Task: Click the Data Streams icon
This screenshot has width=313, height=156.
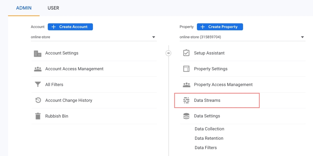Action: pos(186,100)
